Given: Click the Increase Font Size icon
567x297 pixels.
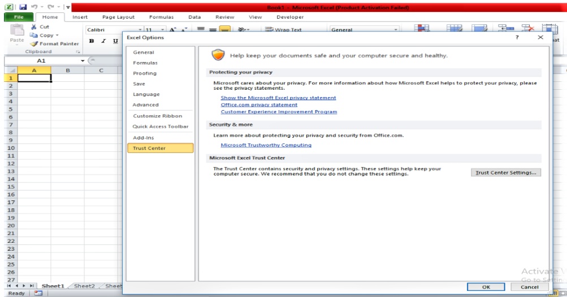Looking at the screenshot, I should point(173,29).
